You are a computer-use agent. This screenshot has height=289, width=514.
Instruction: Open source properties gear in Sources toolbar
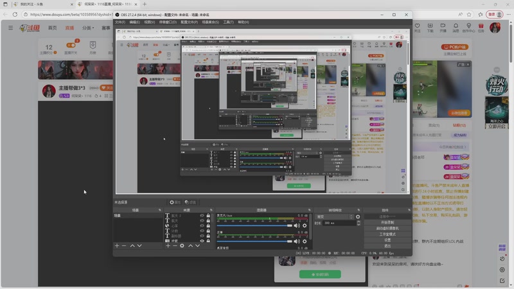(x=182, y=245)
